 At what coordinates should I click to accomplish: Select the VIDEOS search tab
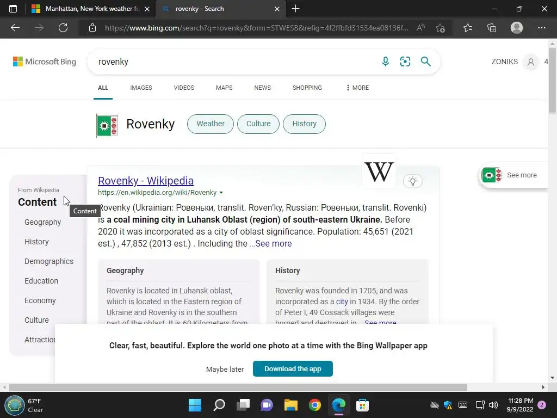pos(184,88)
